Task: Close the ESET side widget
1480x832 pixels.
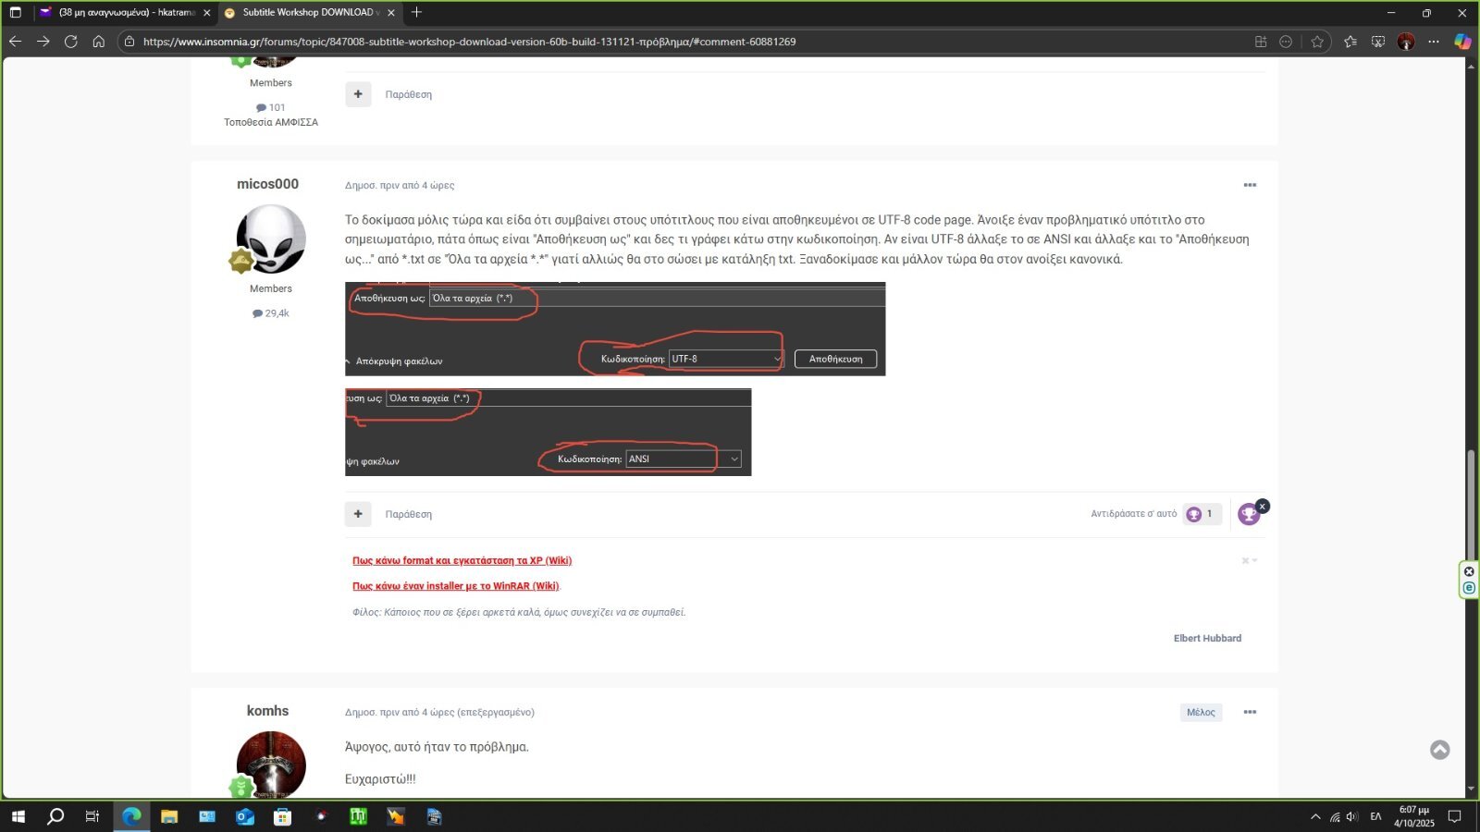Action: click(x=1469, y=571)
